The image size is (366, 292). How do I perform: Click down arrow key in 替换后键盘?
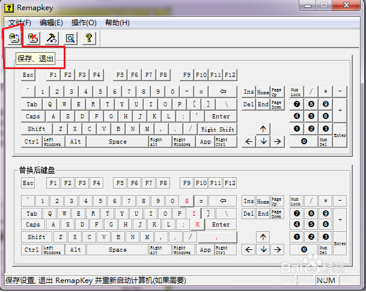pos(263,250)
